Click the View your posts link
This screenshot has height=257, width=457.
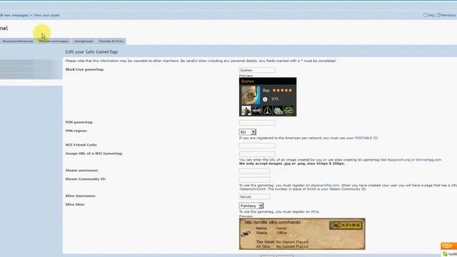coord(46,15)
